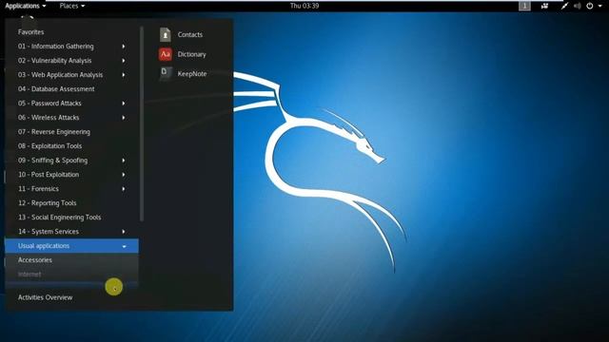
Task: Click the arrow beside the power icon
Action: coord(600,6)
